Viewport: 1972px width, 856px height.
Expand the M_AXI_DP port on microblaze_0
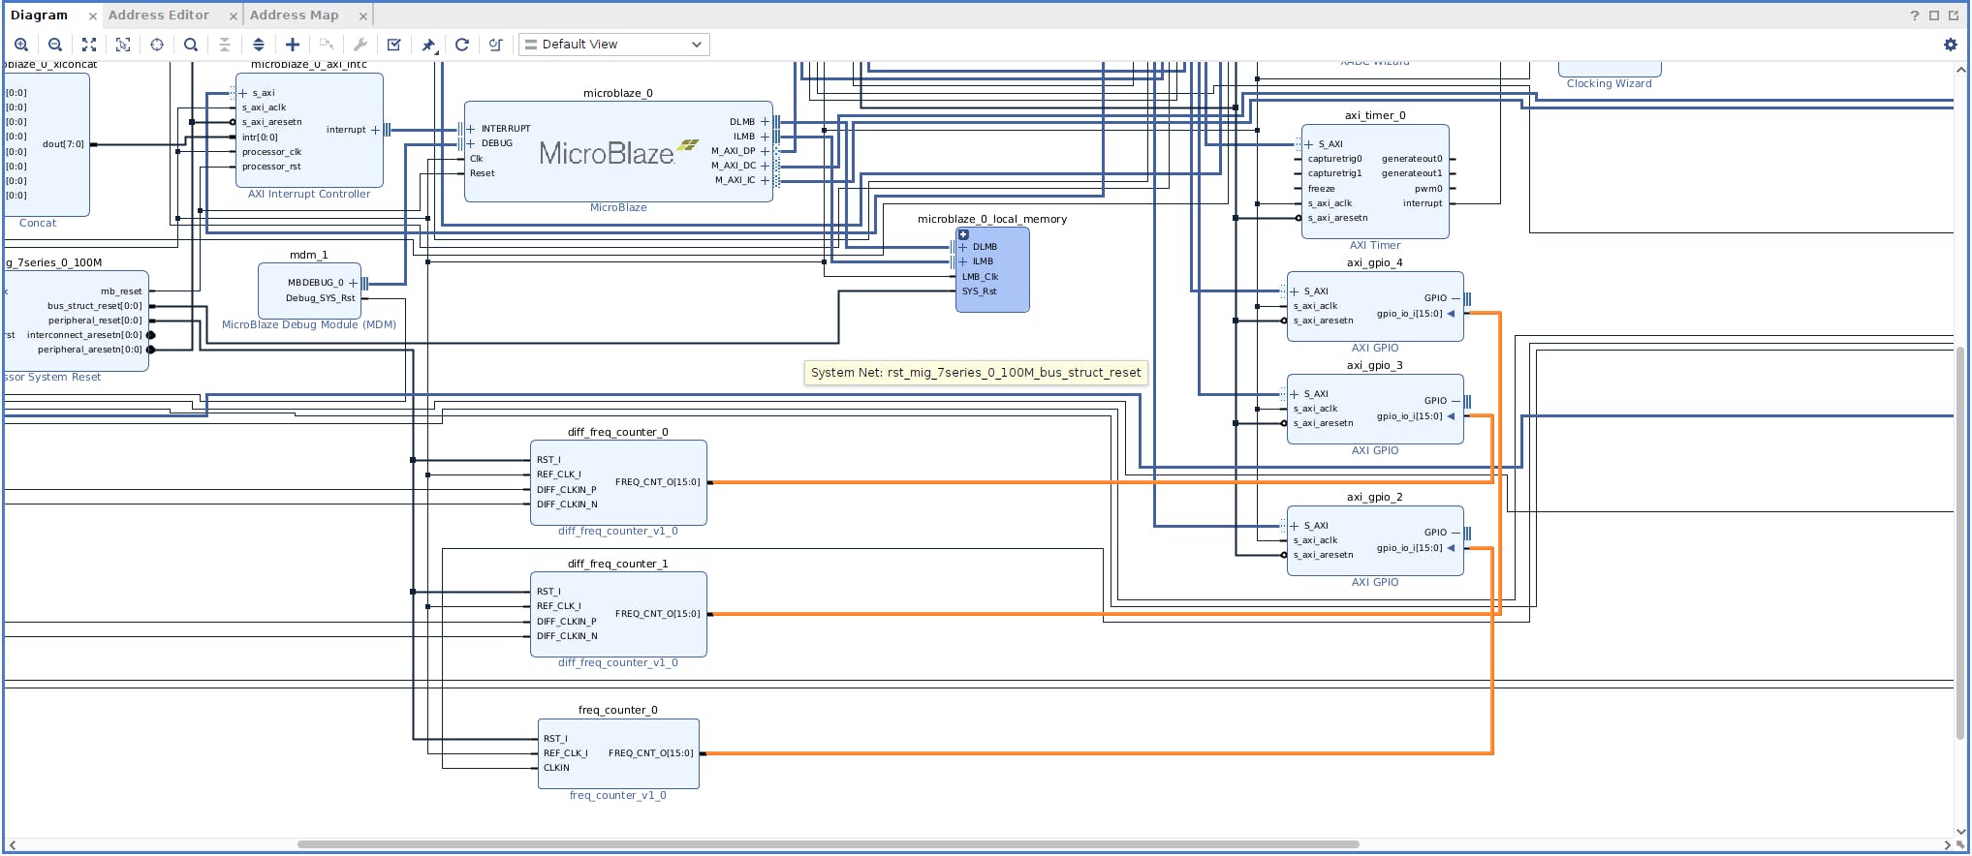click(765, 151)
